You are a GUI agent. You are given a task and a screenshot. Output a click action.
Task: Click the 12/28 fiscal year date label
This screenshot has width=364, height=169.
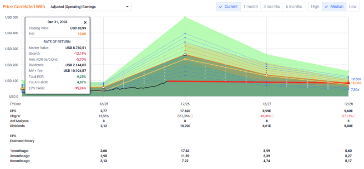(x=348, y=104)
